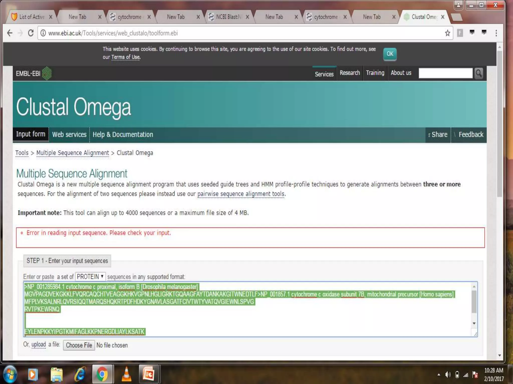Click the browser back arrow

click(x=10, y=33)
